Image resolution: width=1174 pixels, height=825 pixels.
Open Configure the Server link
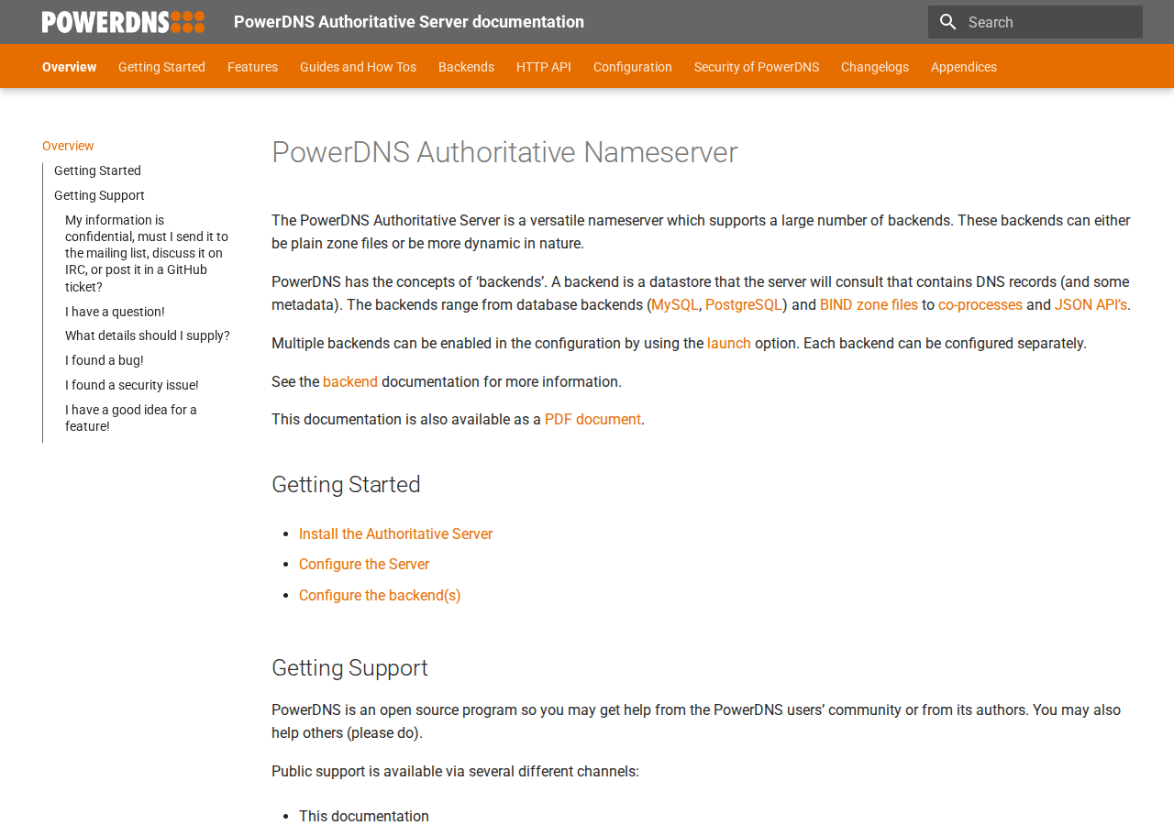[x=364, y=564]
